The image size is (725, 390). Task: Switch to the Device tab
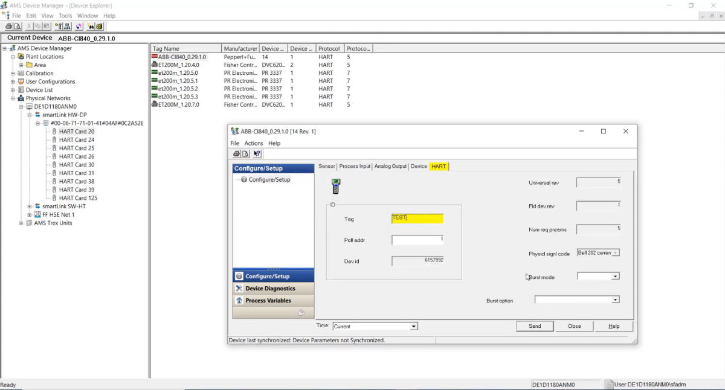click(419, 166)
